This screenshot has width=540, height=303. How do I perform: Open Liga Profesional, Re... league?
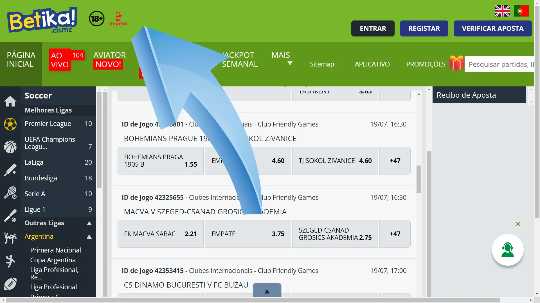(x=54, y=273)
